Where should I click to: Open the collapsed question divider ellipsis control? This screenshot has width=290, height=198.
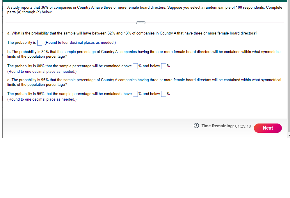click(140, 23)
